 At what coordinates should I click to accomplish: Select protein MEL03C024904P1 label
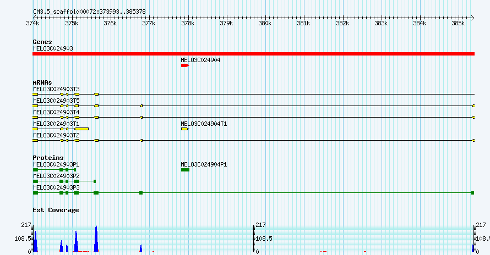204,164
